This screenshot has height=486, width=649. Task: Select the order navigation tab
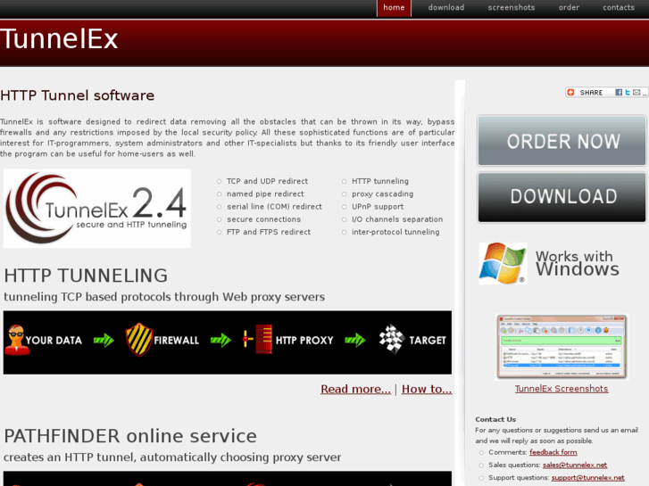pos(569,8)
